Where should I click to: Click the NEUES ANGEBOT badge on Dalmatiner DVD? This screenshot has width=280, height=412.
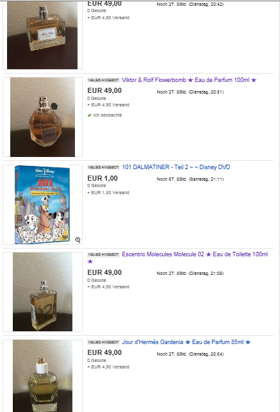(x=104, y=167)
